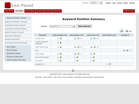Click rank 39 link for seo on google.in
This screenshot has width=139, height=104.
pos(124,50)
